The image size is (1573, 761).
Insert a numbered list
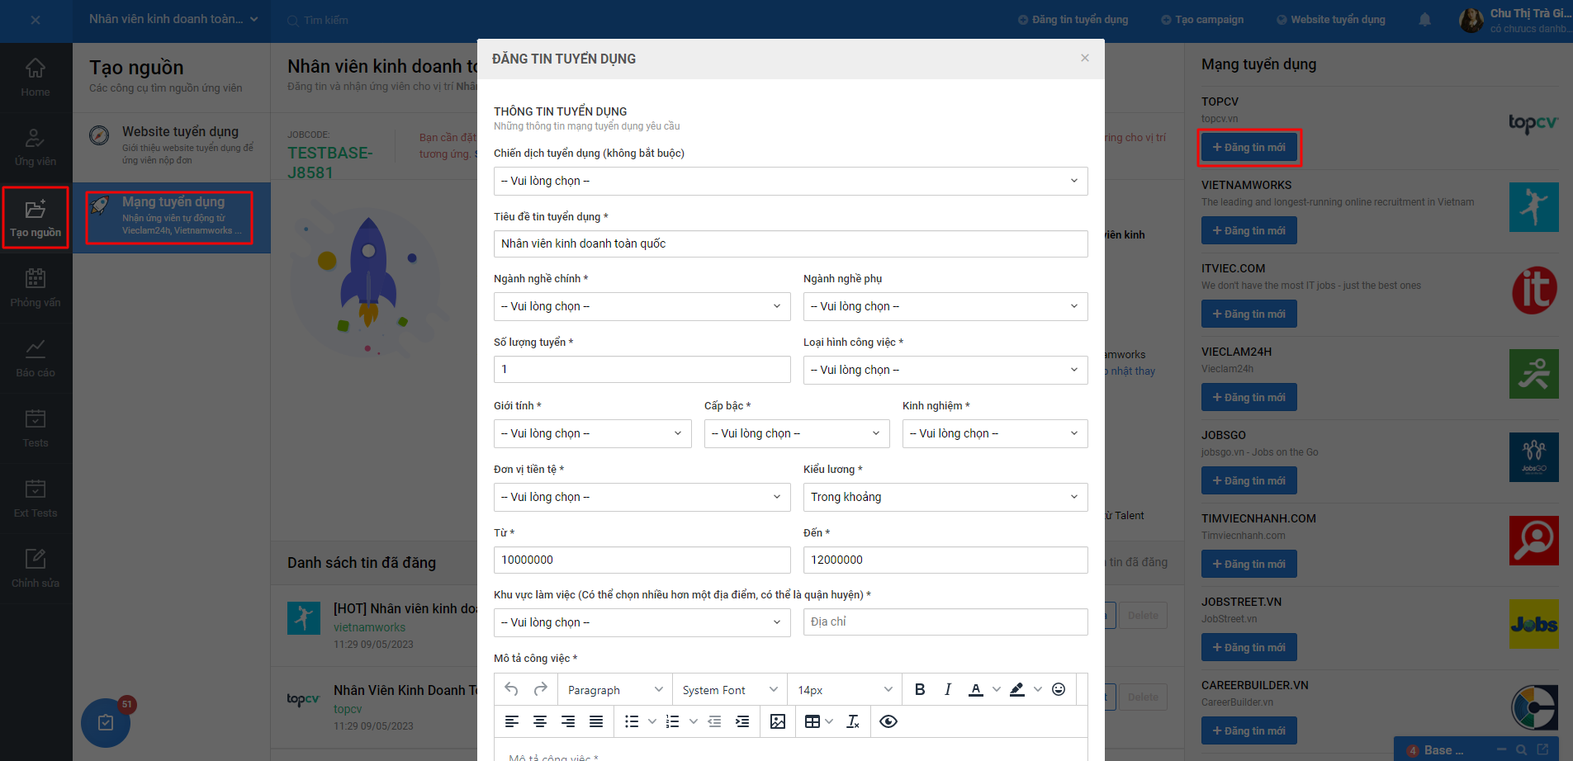(673, 721)
